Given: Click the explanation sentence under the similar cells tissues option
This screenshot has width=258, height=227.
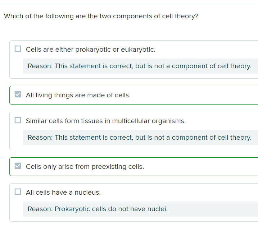Looking at the screenshot, I should tap(153, 138).
